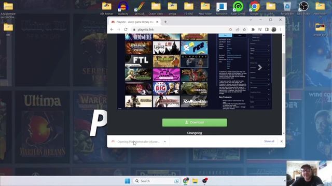
Task: Select the Google Chrome desktop shortcut
Action: tap(254, 8)
